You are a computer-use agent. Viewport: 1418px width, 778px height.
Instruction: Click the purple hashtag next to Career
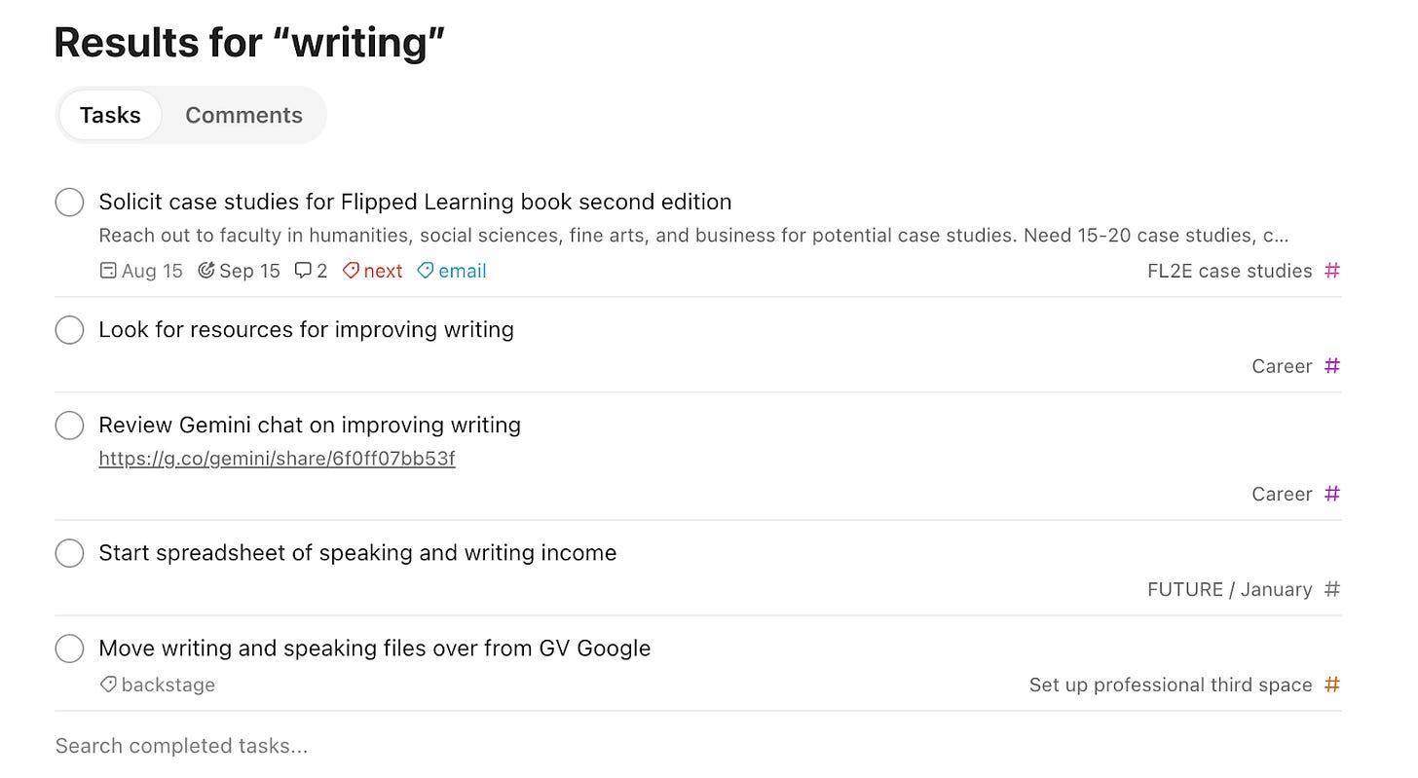click(x=1332, y=366)
